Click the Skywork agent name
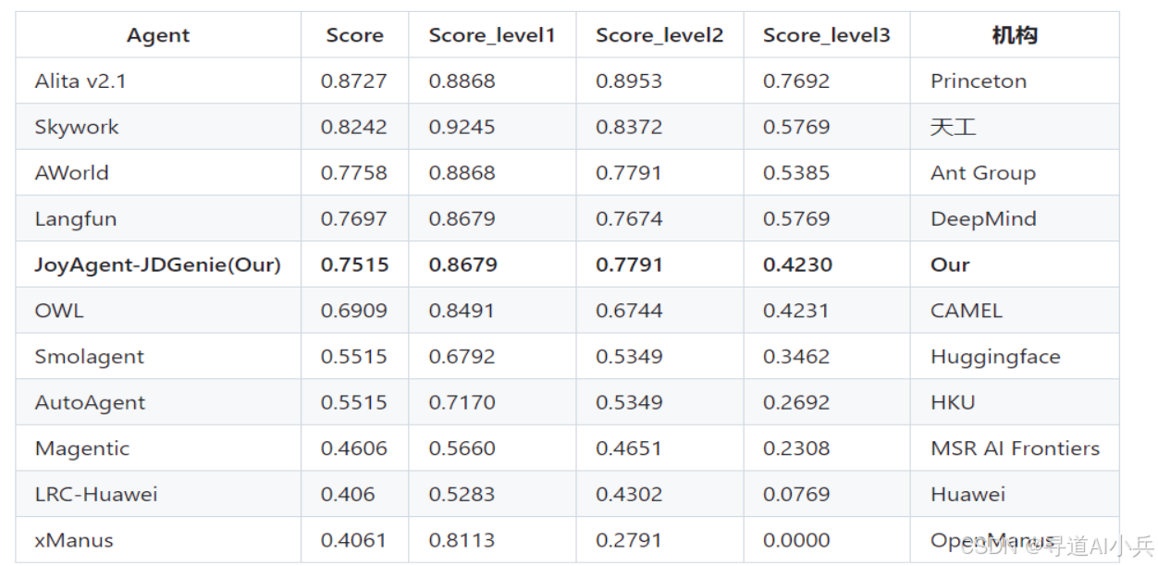 pos(77,127)
